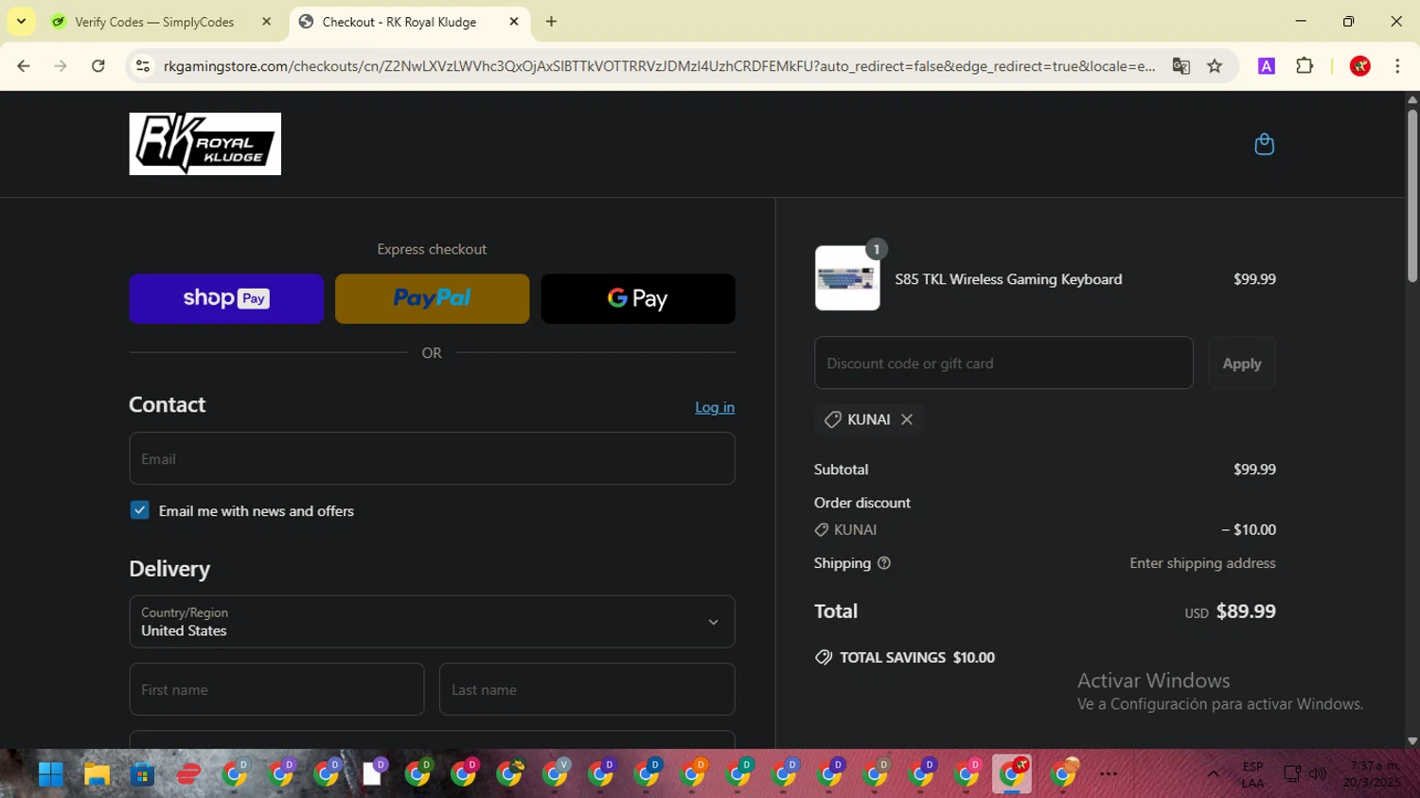Open the tab search dropdown arrow
This screenshot has height=798, width=1420.
21,21
